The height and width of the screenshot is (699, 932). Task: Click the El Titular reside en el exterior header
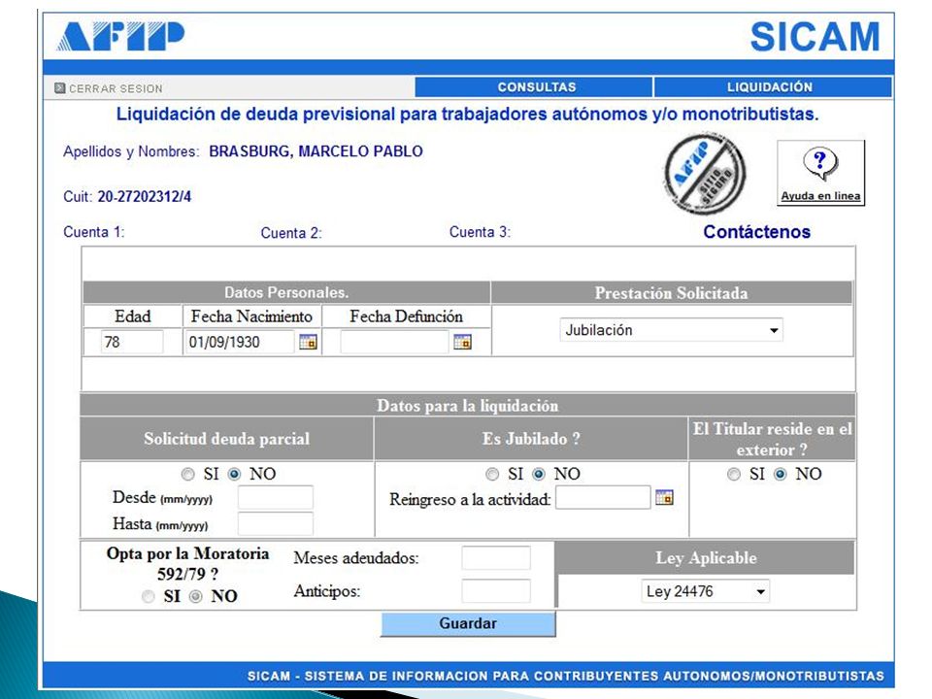coord(772,439)
